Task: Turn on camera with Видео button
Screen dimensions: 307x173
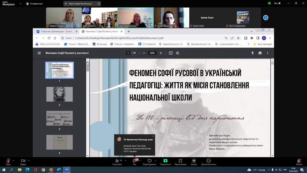Action: 23,162
